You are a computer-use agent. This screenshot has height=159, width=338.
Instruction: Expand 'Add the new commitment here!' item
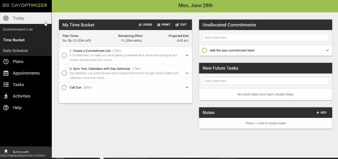click(327, 50)
